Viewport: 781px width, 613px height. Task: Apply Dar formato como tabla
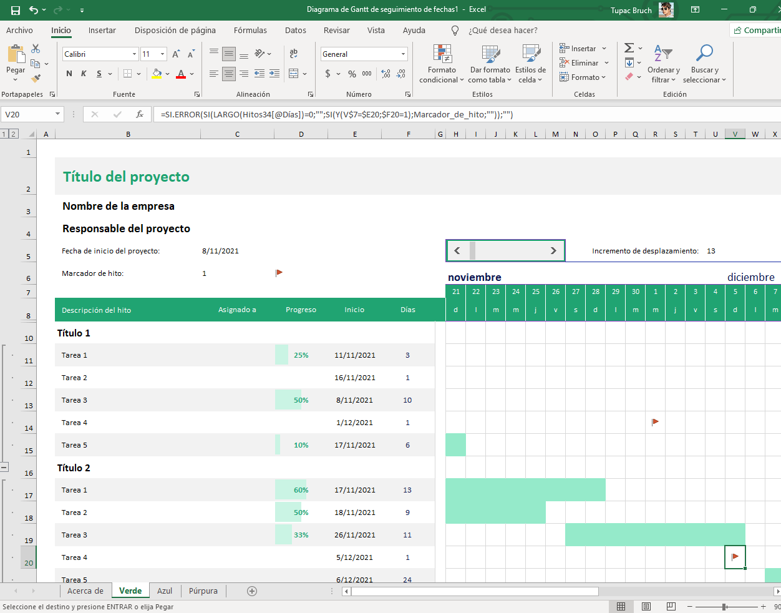coord(490,62)
